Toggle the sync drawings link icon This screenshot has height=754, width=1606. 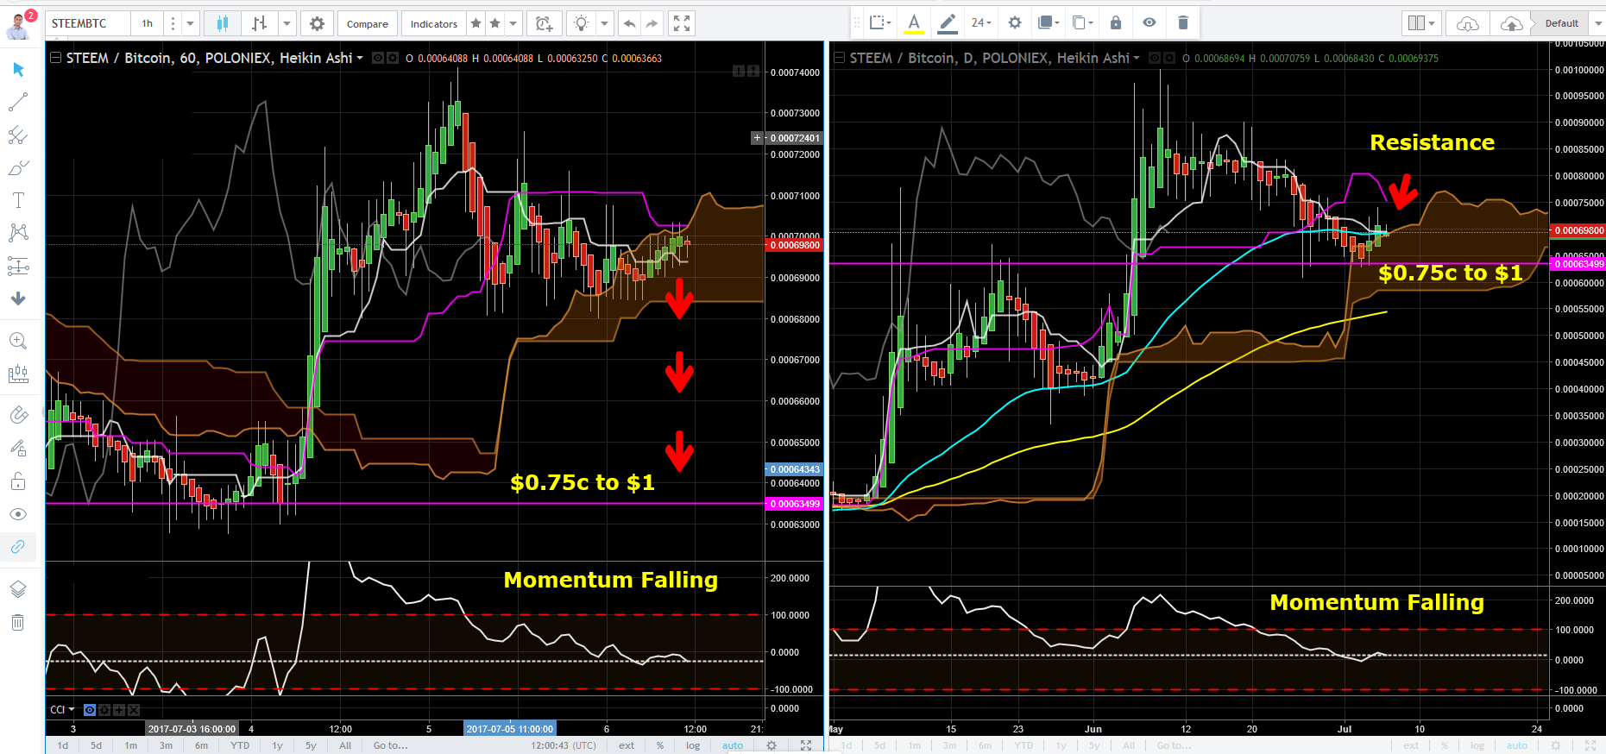point(18,547)
